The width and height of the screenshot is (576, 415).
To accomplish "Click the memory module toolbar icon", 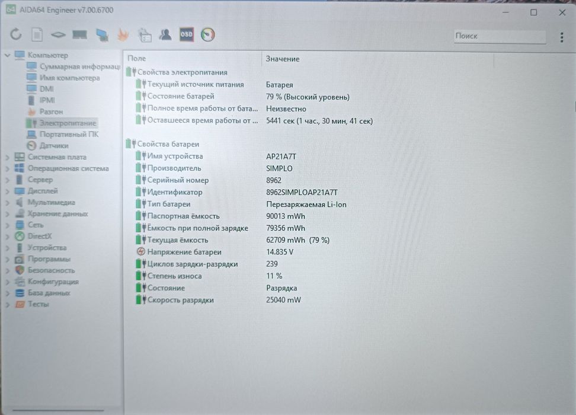I will coord(80,35).
